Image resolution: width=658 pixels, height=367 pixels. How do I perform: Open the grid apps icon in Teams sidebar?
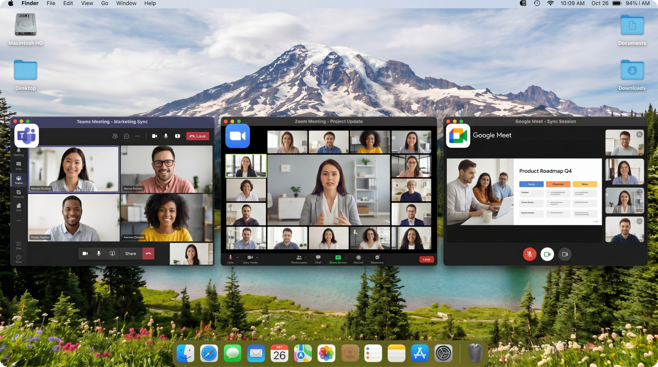(19, 245)
